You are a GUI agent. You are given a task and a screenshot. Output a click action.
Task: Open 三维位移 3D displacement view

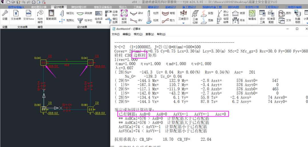[x=195, y=17]
